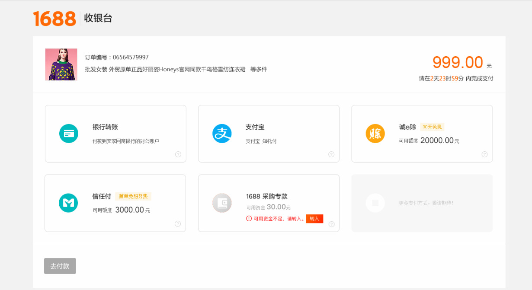Screen dimensions: 532x290
Task: Click the 首单免服务费 badge
Action: 133,196
